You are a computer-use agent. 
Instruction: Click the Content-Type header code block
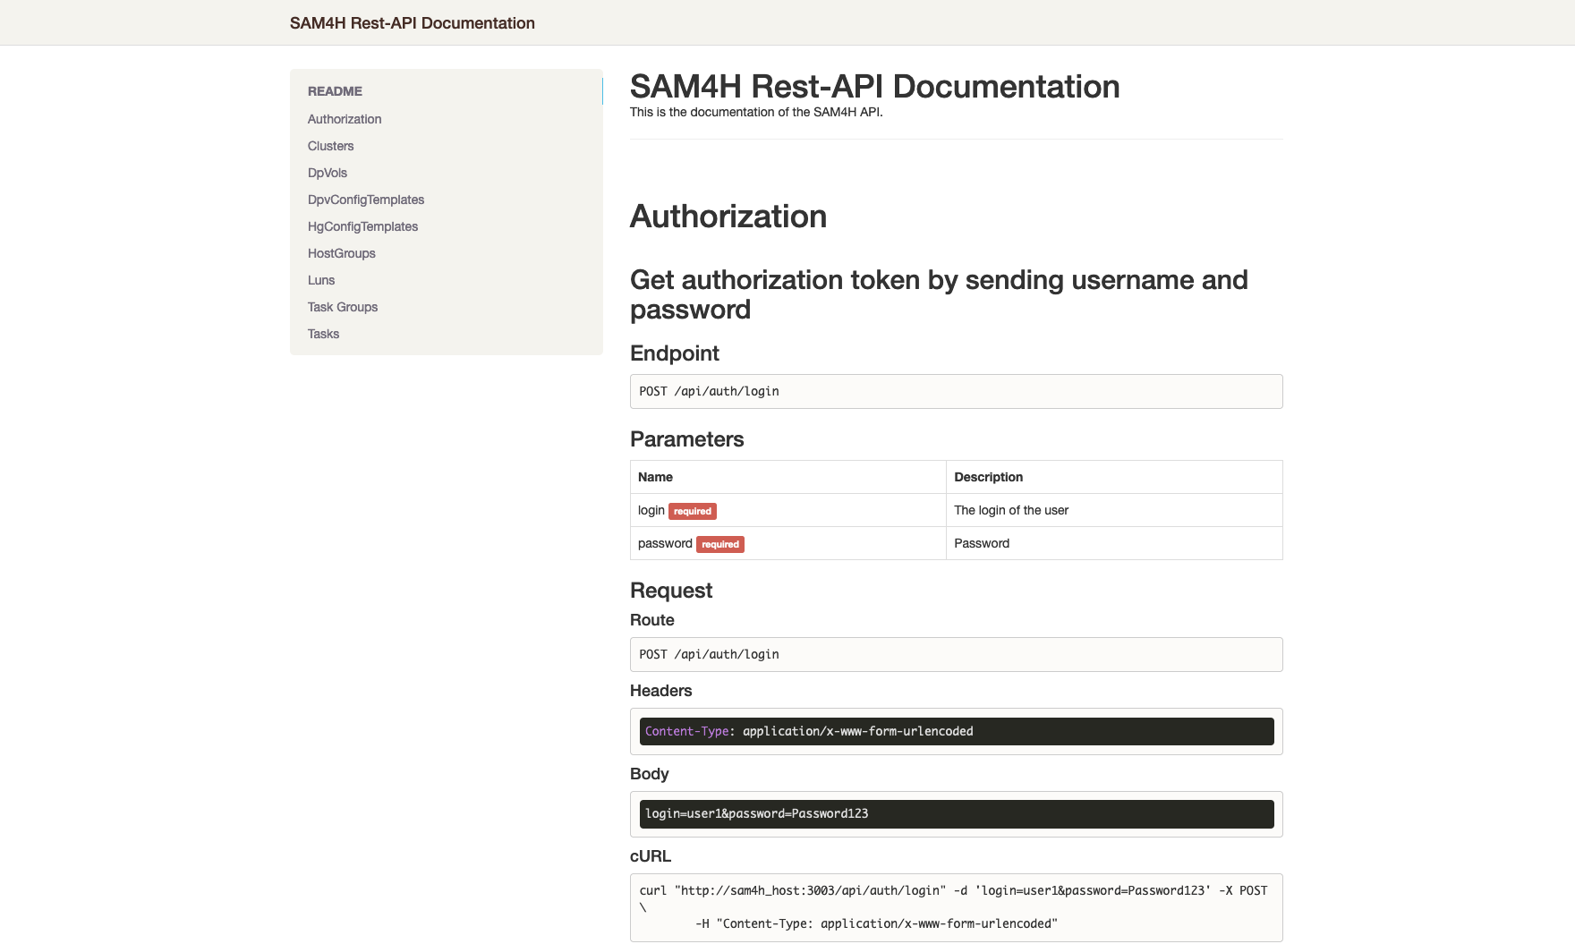point(956,731)
